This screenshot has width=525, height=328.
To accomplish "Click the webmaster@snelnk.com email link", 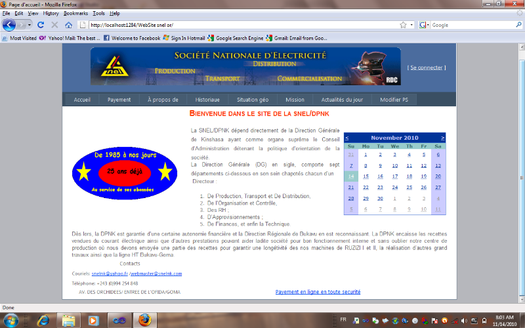I will point(156,274).
